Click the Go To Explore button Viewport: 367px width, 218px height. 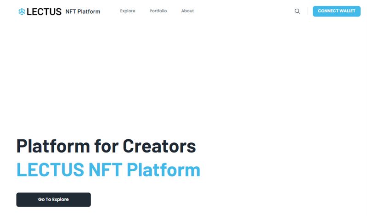tap(54, 200)
